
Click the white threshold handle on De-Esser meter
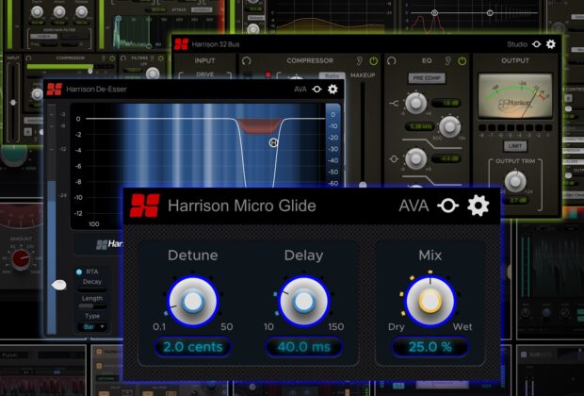58,286
